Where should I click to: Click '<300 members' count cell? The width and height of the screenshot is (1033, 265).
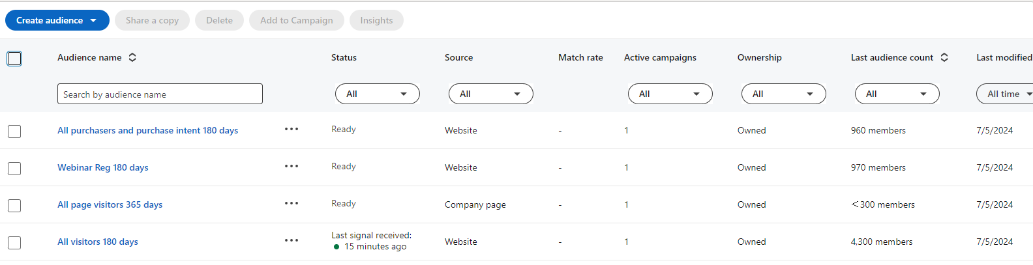pos(883,204)
